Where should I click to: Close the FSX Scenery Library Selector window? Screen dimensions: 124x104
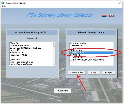click(x=120, y=3)
